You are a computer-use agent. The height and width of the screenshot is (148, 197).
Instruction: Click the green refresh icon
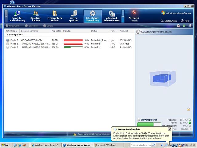pos(184,26)
